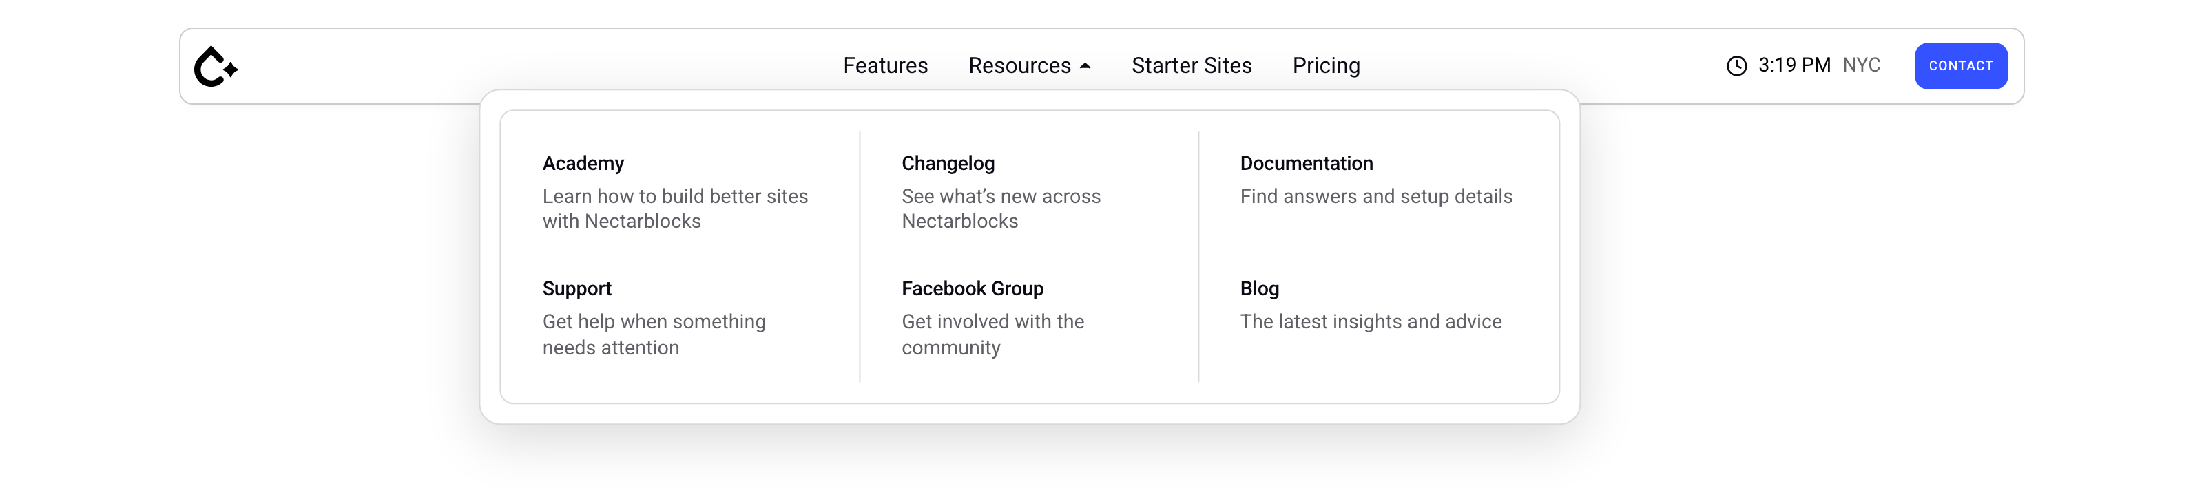This screenshot has height=490, width=2204.
Task: Open the Facebook Group link
Action: 972,289
